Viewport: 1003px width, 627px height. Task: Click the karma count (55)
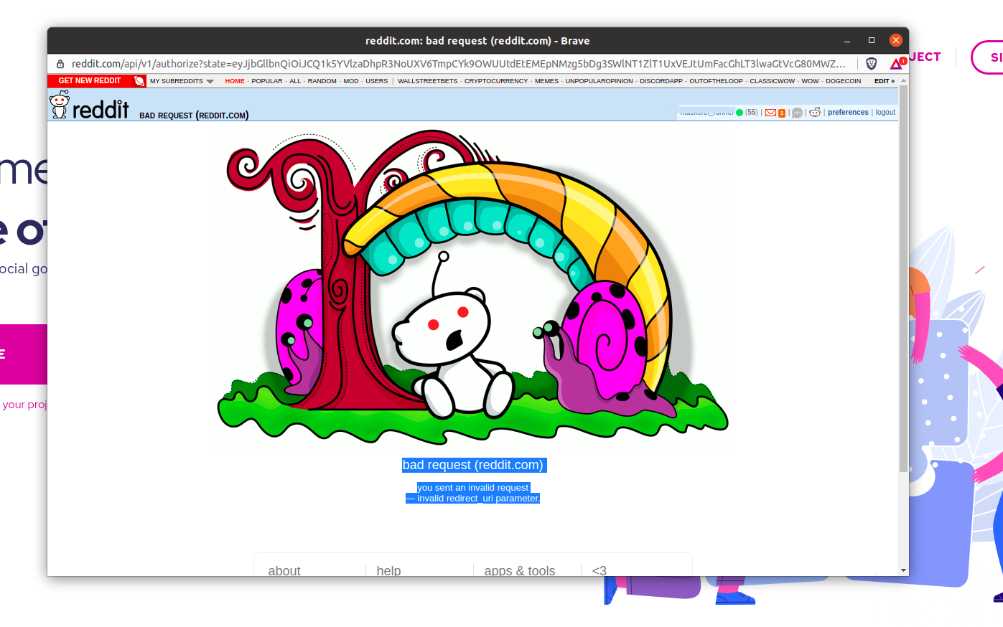tap(752, 113)
